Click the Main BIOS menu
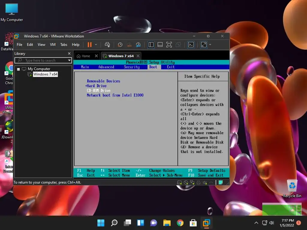The height and width of the screenshot is (230, 307). coord(85,67)
